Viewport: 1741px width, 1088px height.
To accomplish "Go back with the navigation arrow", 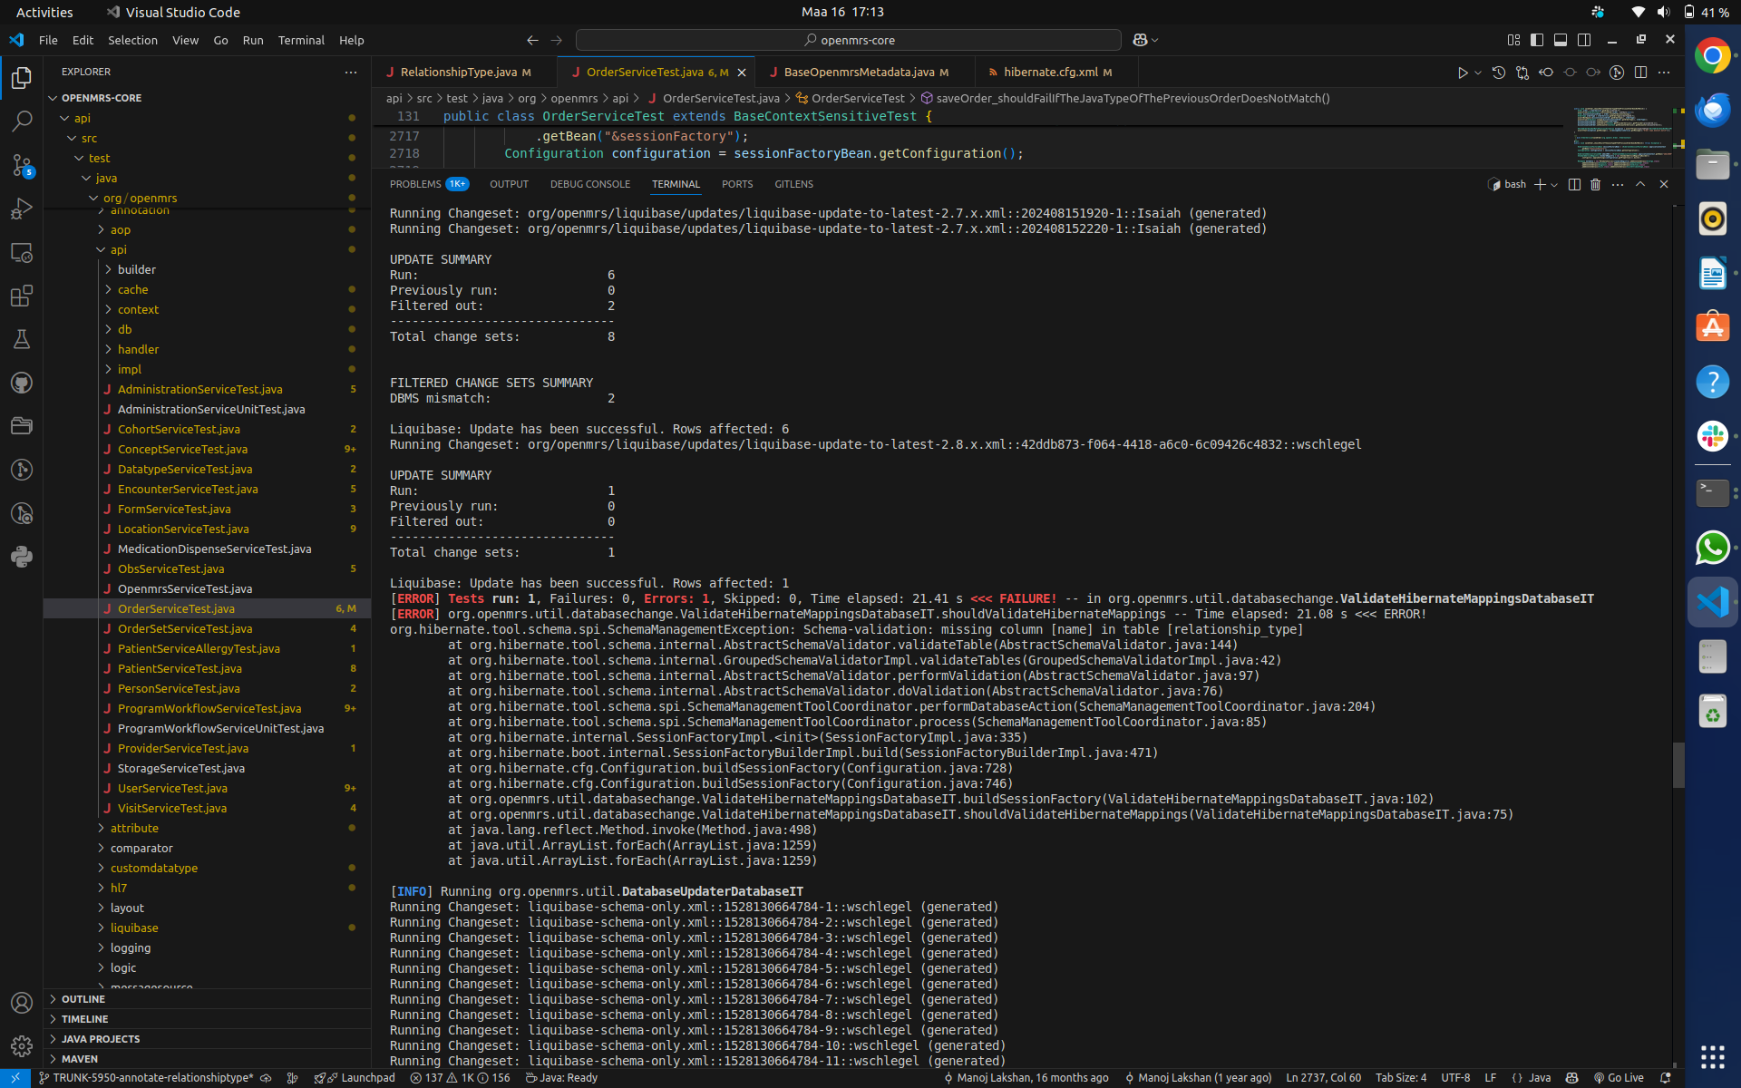I will pos(532,40).
